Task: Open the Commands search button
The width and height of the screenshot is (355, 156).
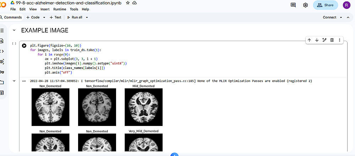Action: click(x=11, y=17)
